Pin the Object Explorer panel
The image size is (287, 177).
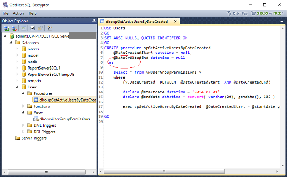click(94, 21)
